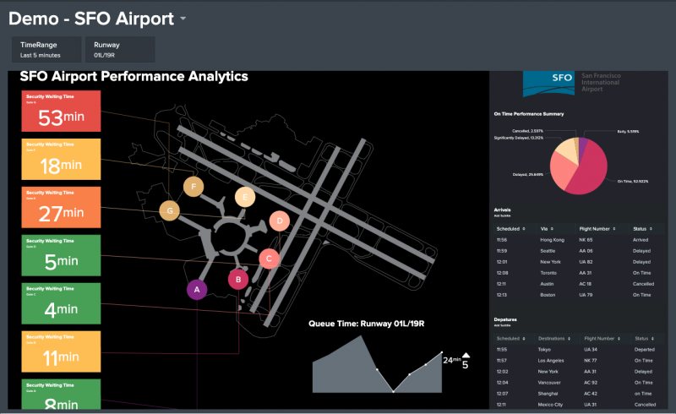Select the Seattle arrival cell
Viewport: 676px width, 414px height.
[x=548, y=251]
